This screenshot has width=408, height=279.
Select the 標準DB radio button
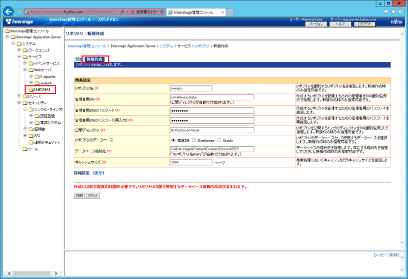(173, 141)
